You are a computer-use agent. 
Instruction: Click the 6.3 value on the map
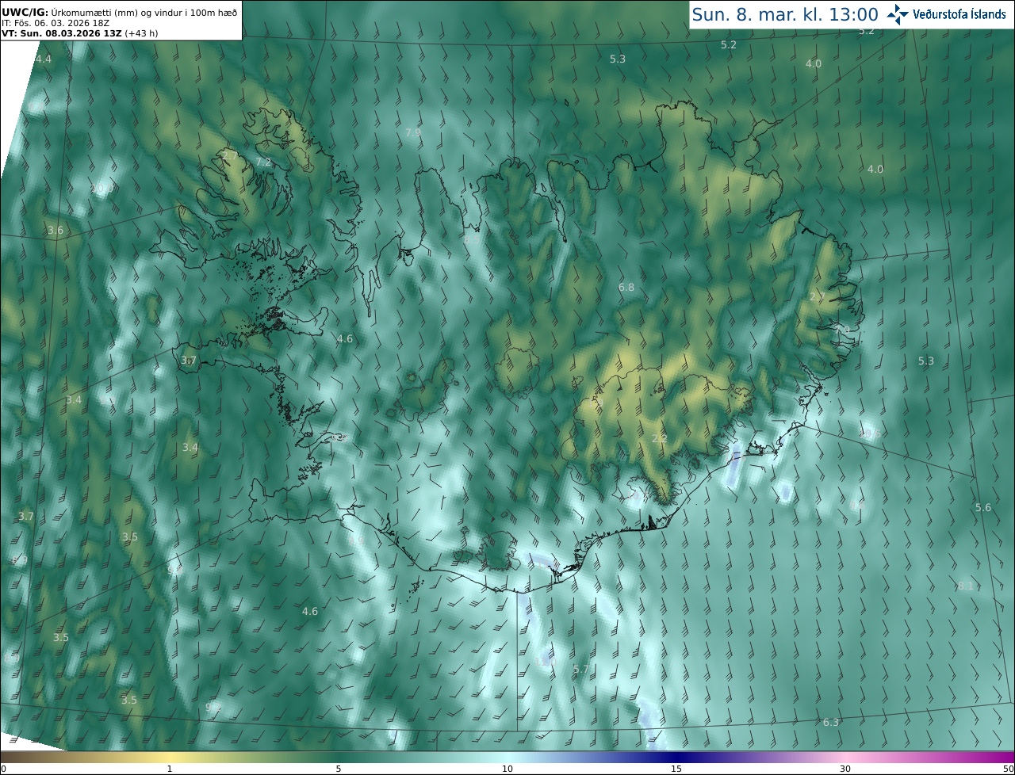point(831,722)
